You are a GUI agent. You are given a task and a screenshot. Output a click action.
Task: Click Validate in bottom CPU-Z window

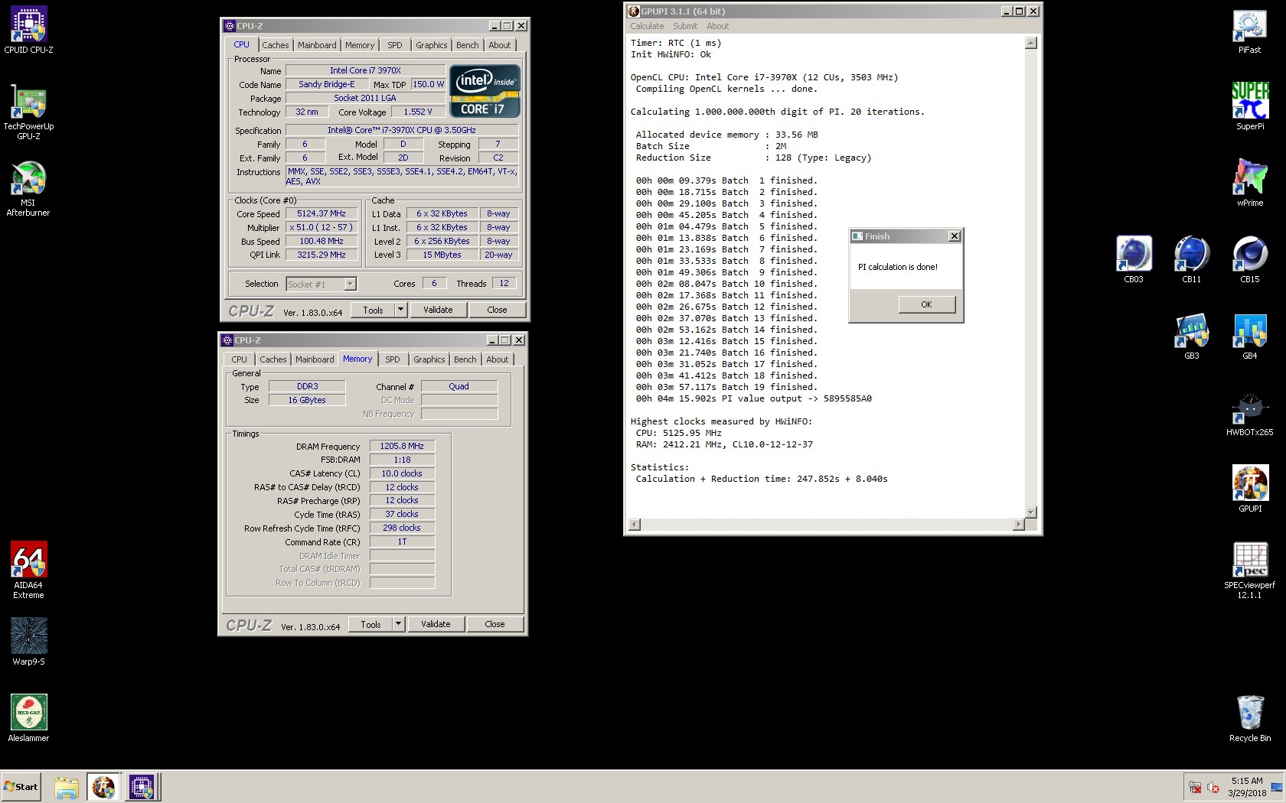(x=436, y=624)
